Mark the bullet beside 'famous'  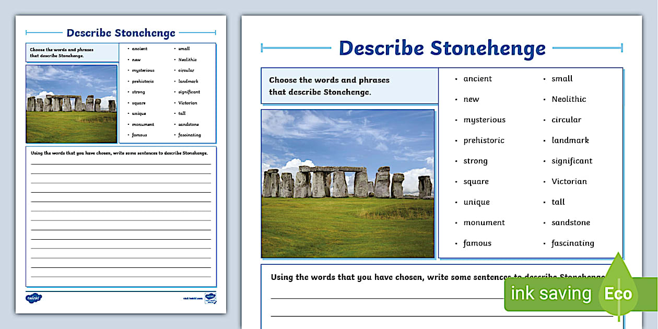456,243
